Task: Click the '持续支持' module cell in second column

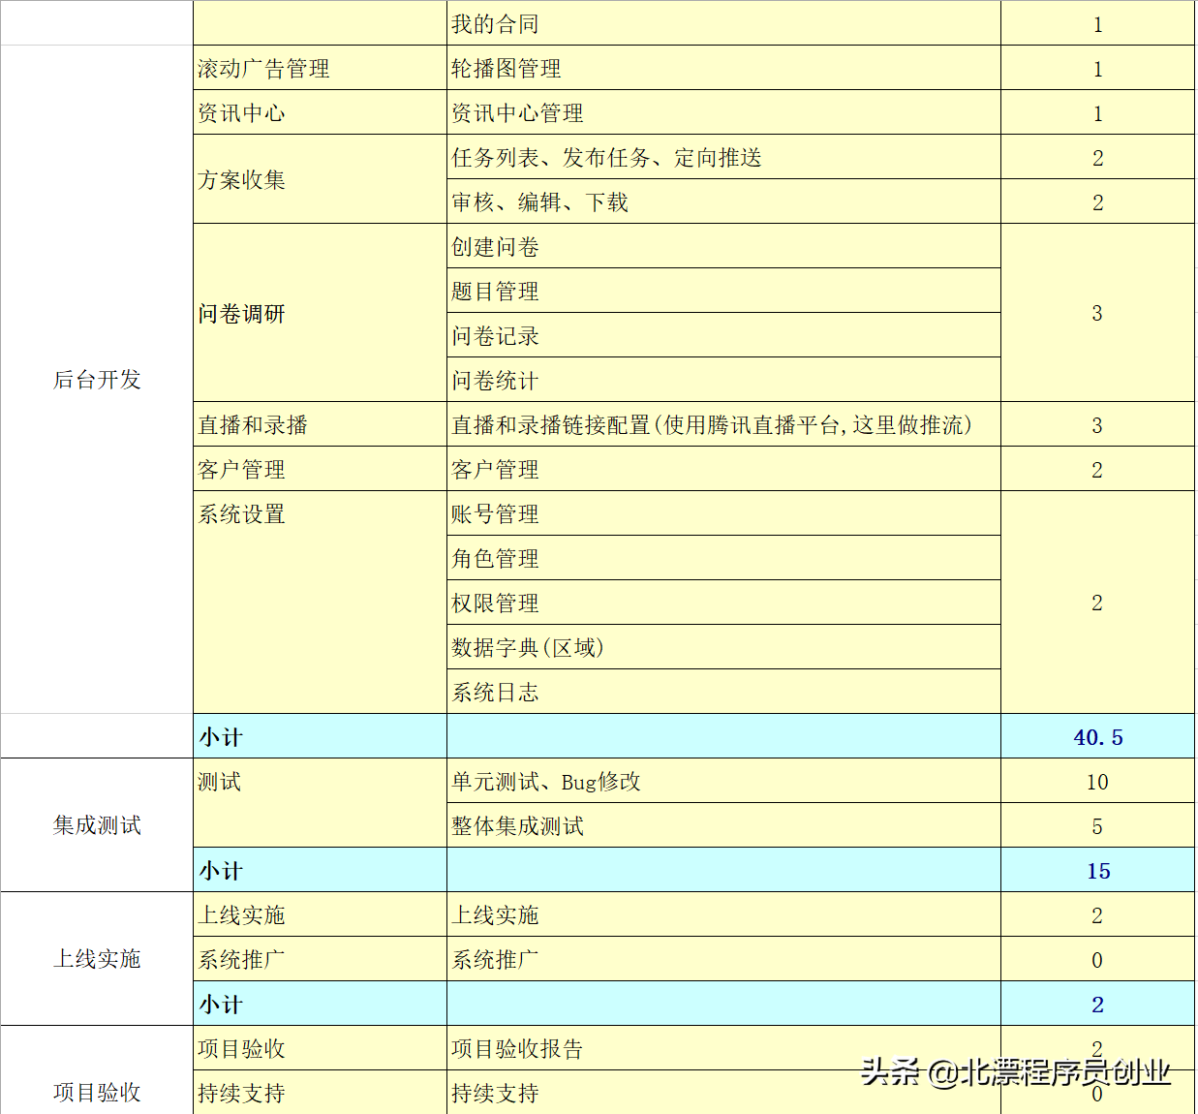Action: tap(320, 1093)
